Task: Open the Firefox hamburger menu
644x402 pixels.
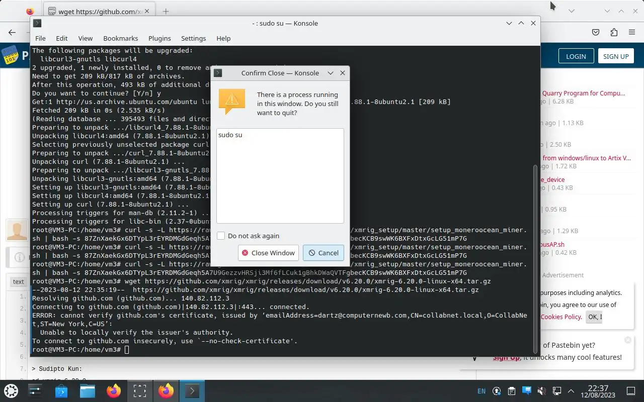Action: coord(632,32)
